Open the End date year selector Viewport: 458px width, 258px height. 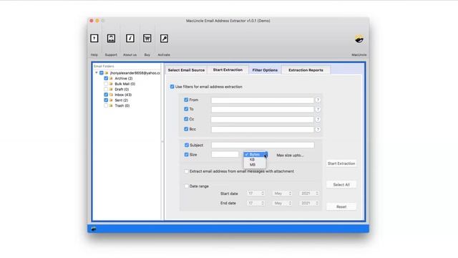309,203
